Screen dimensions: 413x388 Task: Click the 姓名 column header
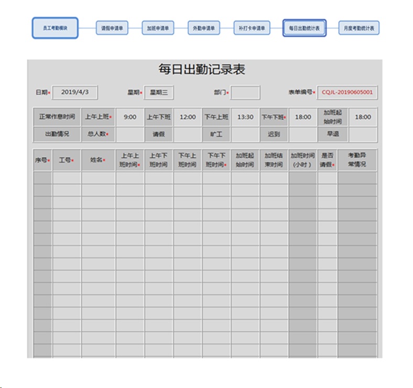tap(98, 160)
